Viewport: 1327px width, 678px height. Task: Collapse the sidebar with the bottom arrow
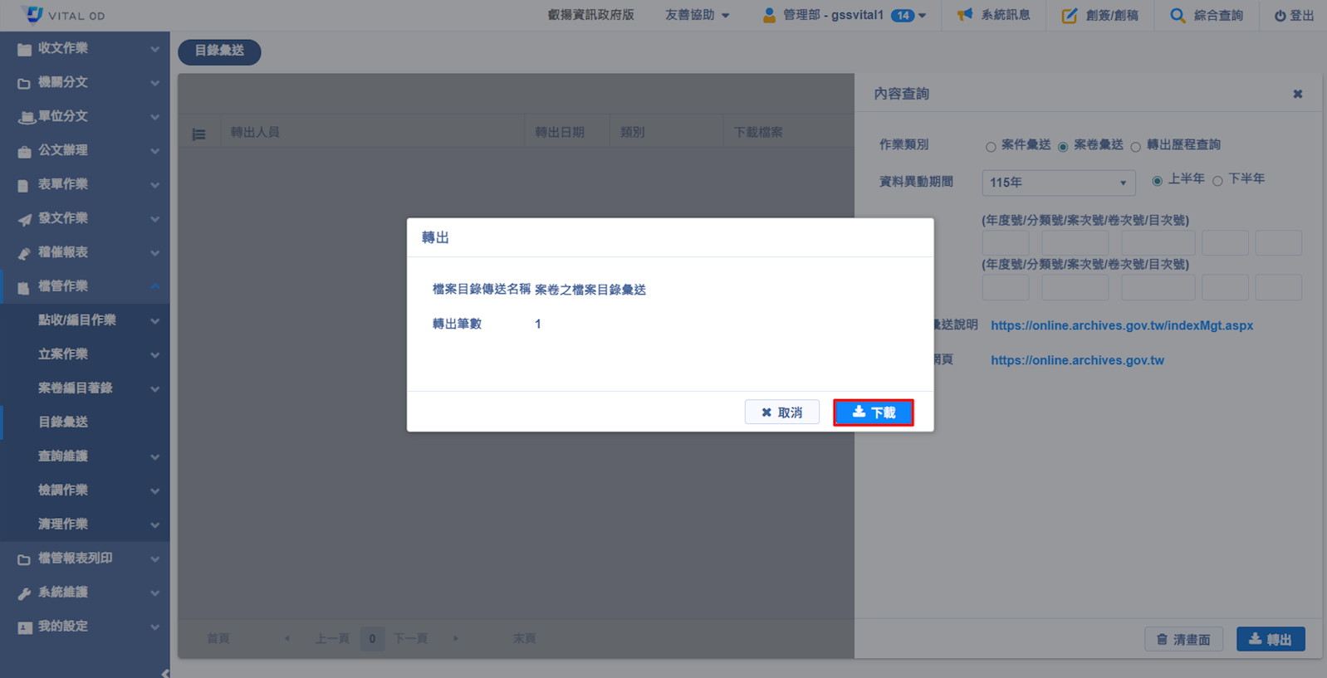point(165,673)
